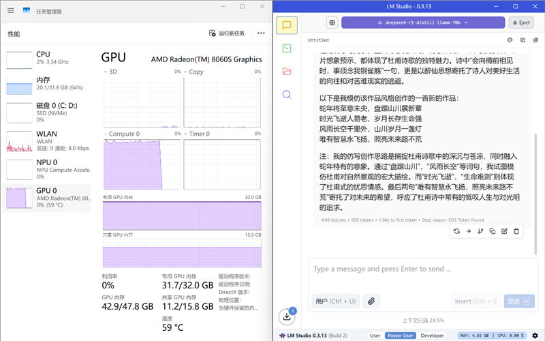Open the Chat view in LM Studio sidebar
545x341 pixels.
point(287,25)
